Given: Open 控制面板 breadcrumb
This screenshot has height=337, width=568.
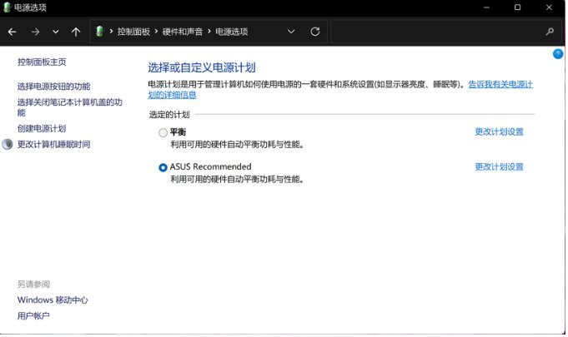Looking at the screenshot, I should 133,32.
